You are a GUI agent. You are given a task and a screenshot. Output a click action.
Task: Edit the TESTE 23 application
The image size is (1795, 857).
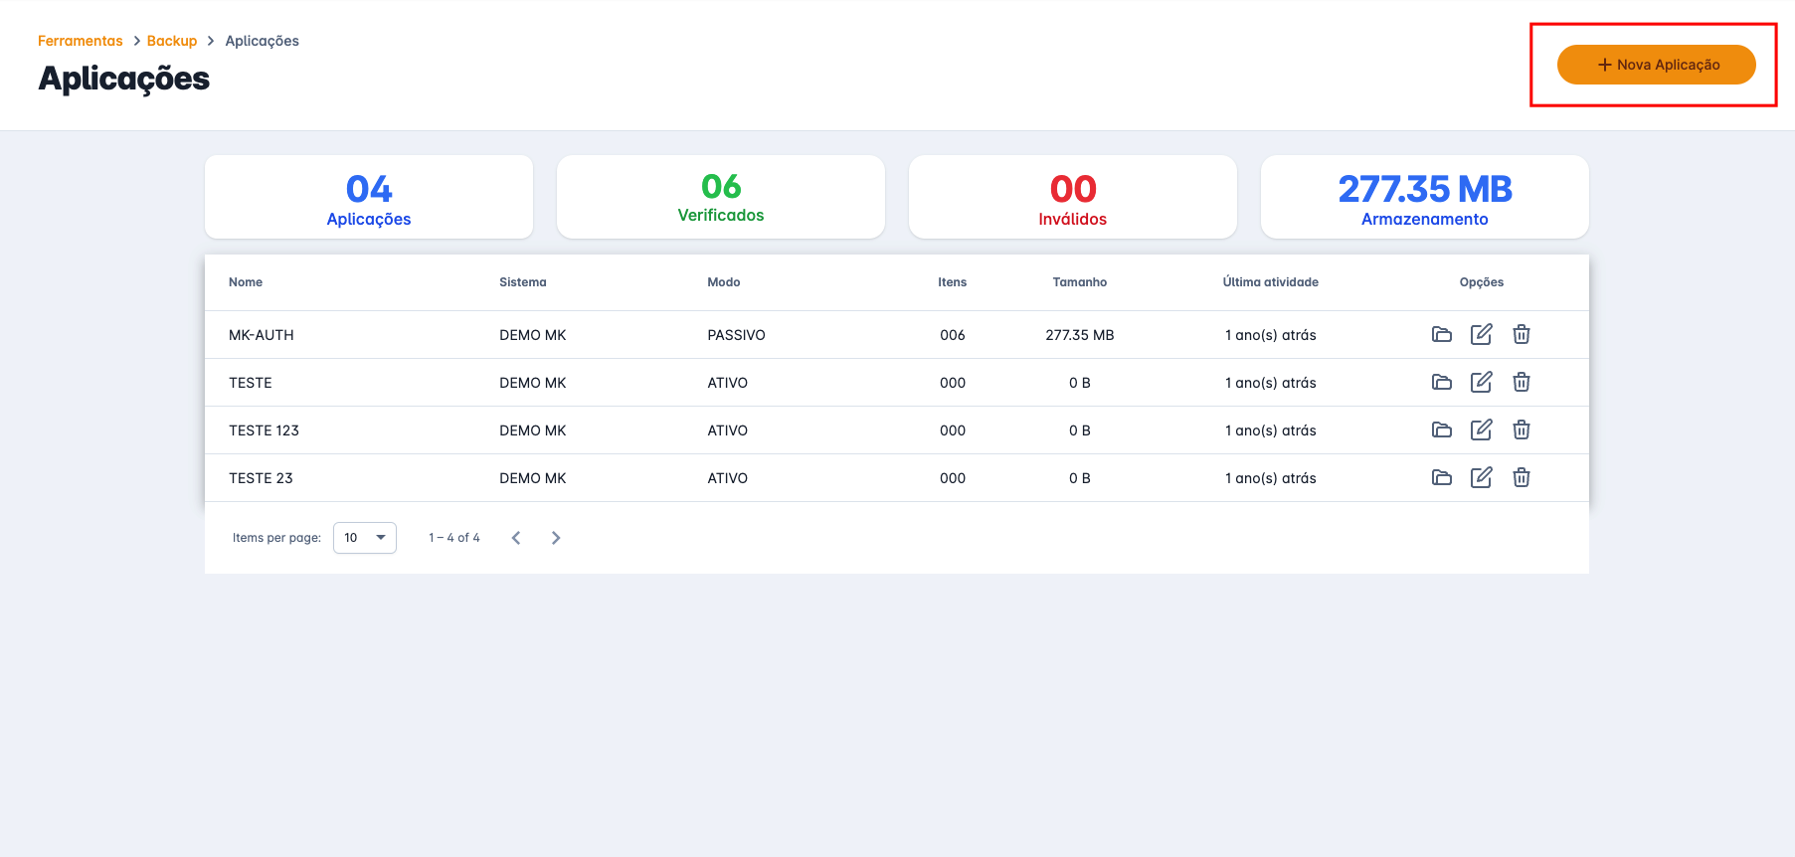pyautogui.click(x=1481, y=478)
